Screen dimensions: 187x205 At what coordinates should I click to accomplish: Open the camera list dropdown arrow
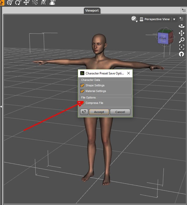[174, 19]
